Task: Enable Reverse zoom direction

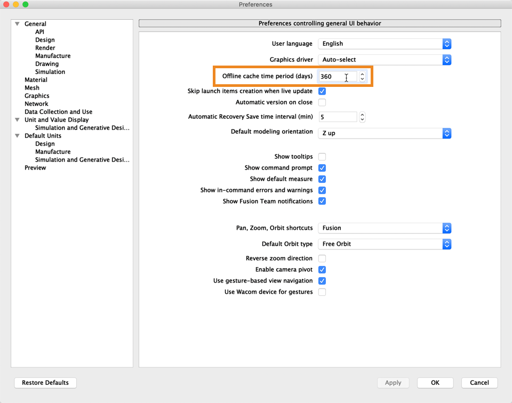Action: click(x=322, y=258)
